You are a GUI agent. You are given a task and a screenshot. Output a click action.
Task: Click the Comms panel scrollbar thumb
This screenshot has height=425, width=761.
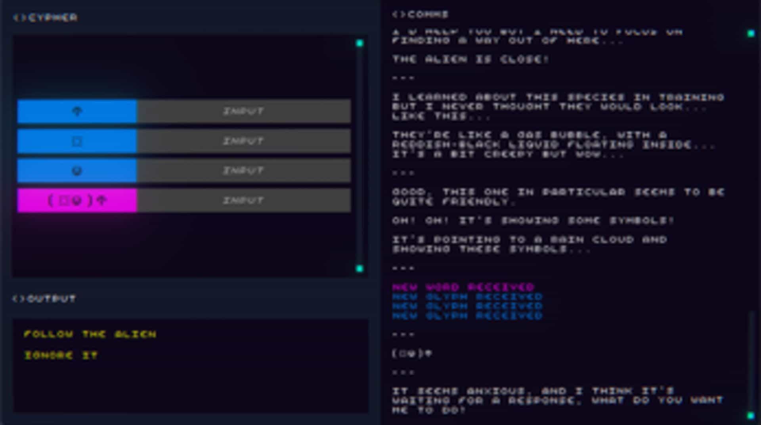point(751,360)
